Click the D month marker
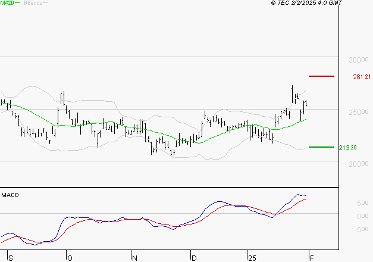The height and width of the screenshot is (262, 373). coord(194,258)
